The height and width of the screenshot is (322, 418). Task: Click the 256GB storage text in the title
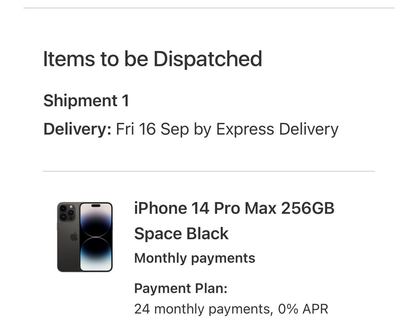click(x=308, y=208)
